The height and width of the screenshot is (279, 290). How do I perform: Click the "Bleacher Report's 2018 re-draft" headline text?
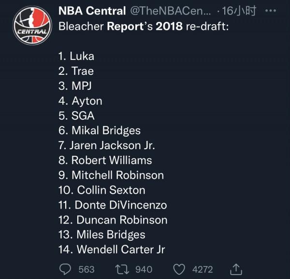coord(144,26)
